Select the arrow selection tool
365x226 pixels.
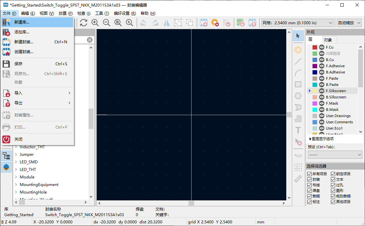(x=298, y=36)
